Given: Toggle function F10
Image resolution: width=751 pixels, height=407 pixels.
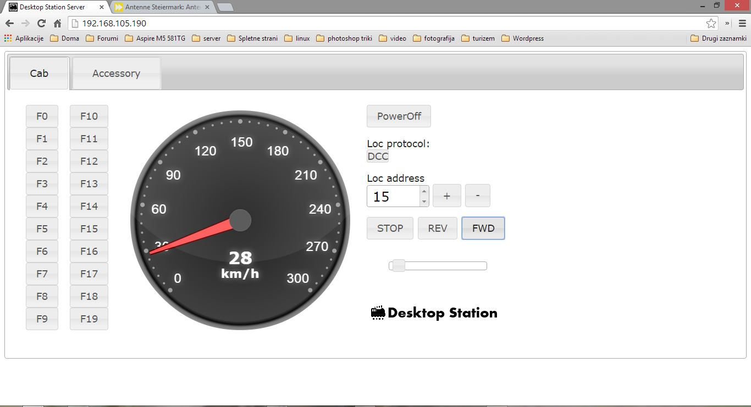Looking at the screenshot, I should point(89,116).
